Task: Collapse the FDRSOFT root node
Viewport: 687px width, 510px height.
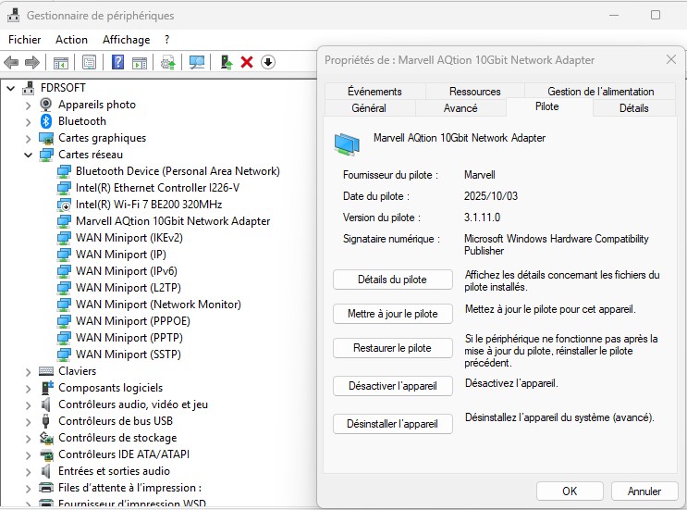Action: tap(10, 88)
